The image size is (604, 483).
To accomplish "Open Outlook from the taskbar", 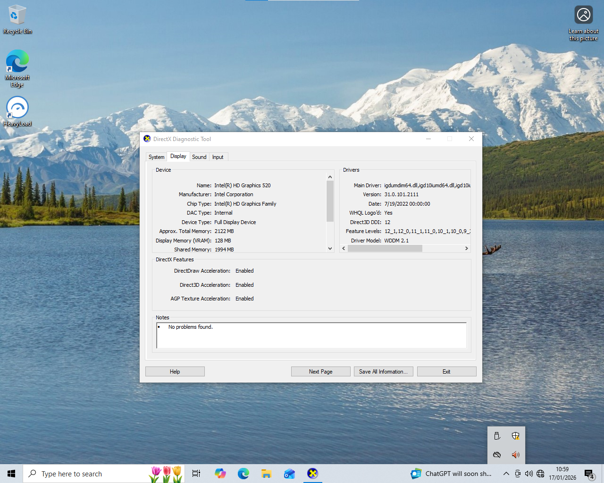I will pyautogui.click(x=289, y=473).
